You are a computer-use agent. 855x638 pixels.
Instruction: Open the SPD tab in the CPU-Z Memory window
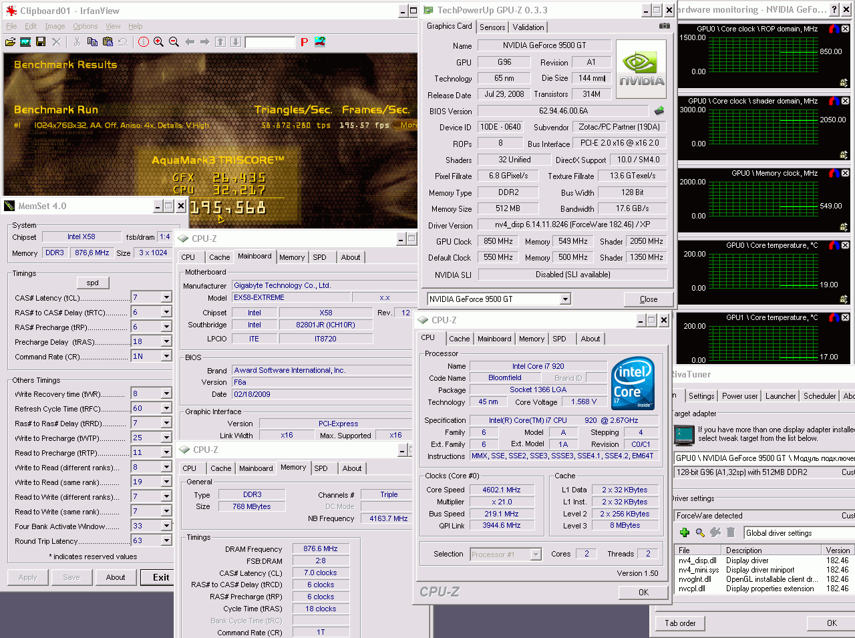pyautogui.click(x=321, y=468)
